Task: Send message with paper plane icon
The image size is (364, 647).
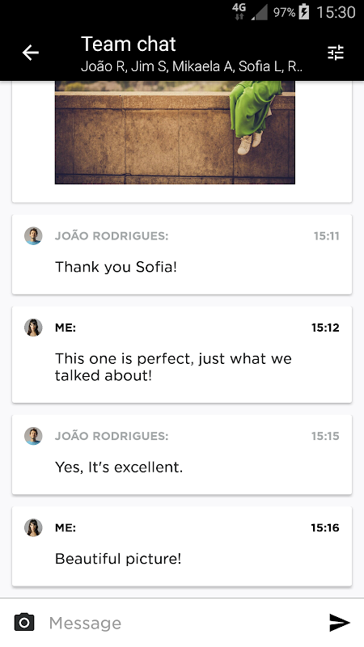Action: (x=339, y=622)
